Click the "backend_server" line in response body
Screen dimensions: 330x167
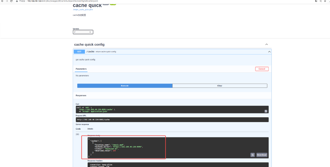(119, 147)
